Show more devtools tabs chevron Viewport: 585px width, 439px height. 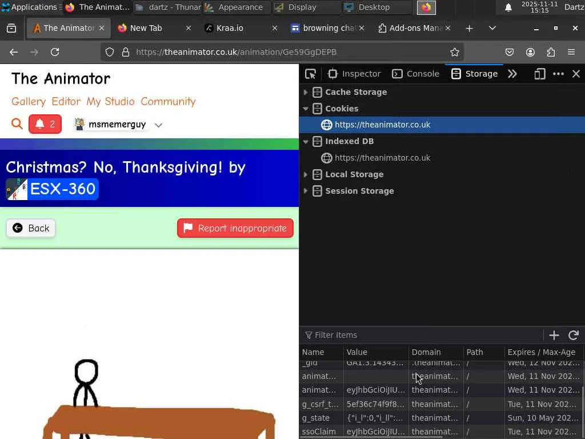coord(512,74)
